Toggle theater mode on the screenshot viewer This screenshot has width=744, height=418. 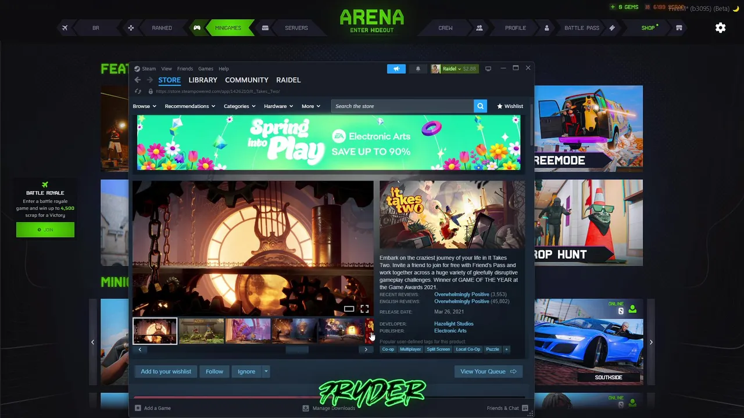(x=349, y=309)
